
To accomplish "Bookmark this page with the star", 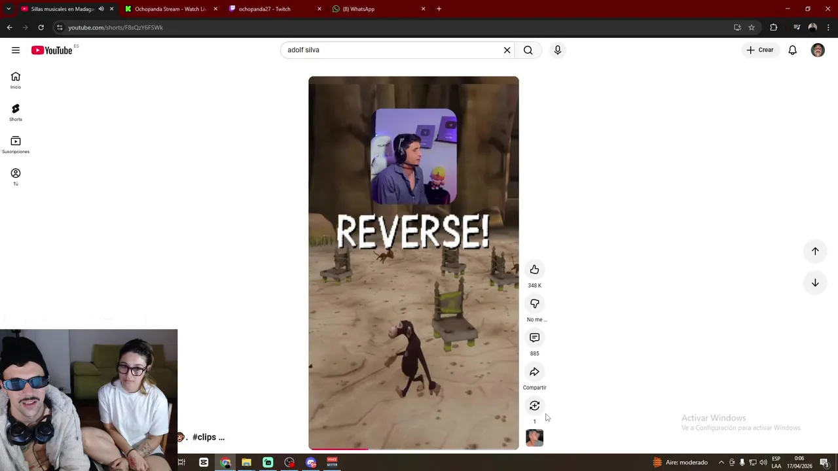I will 752,27.
